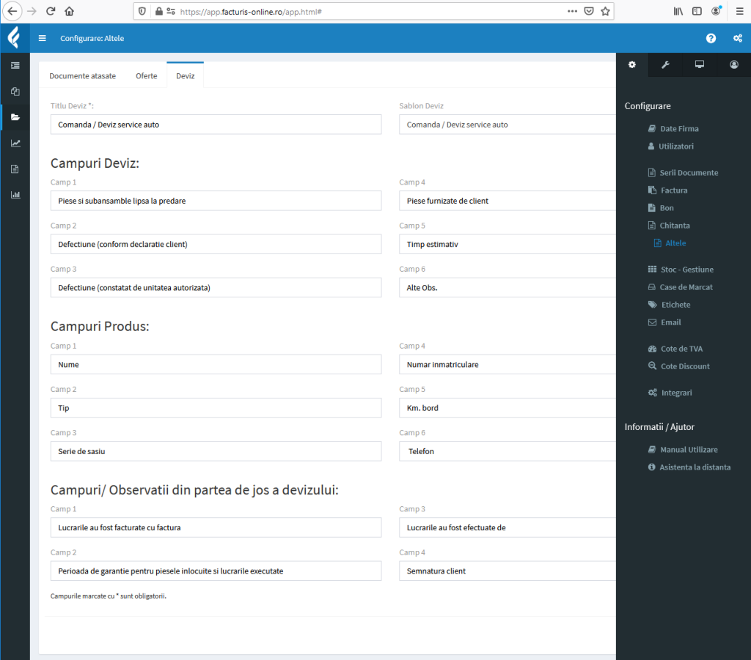Viewport: 751px width, 660px height.
Task: Edit field 'Defectiune (conform declaratie client)'
Action: click(x=216, y=245)
